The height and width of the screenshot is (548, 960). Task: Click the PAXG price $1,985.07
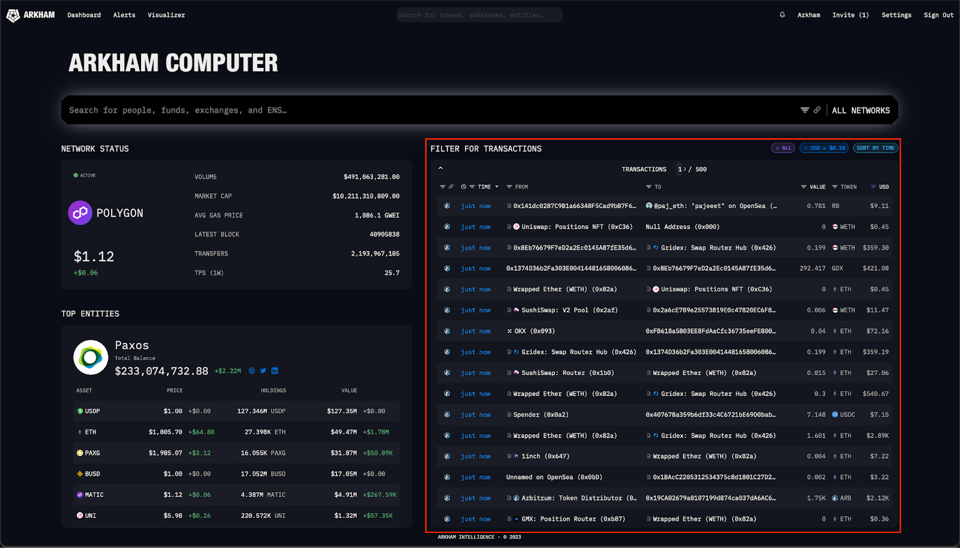click(x=166, y=453)
